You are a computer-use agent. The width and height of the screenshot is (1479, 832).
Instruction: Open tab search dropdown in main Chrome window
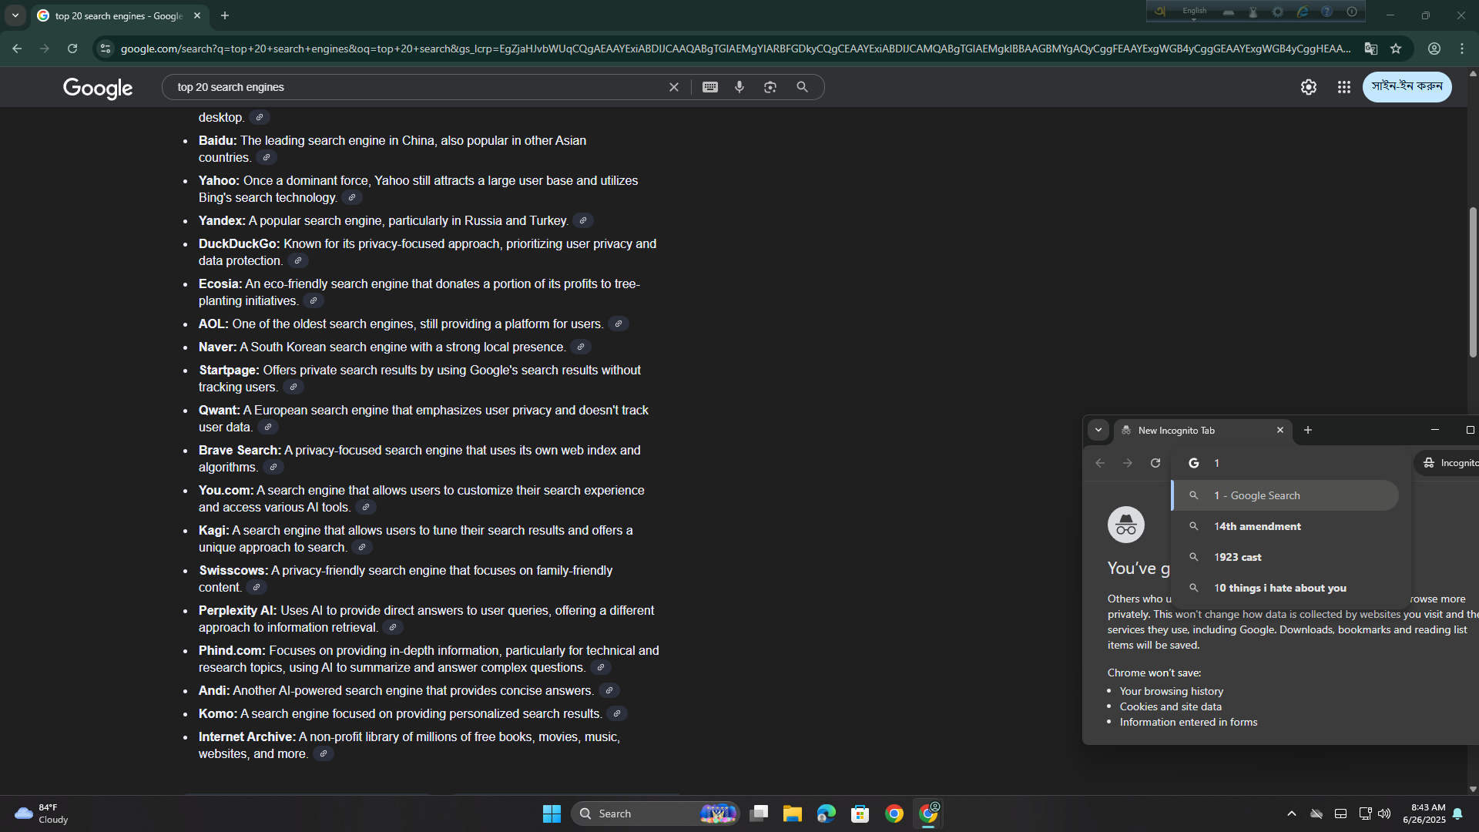point(15,15)
